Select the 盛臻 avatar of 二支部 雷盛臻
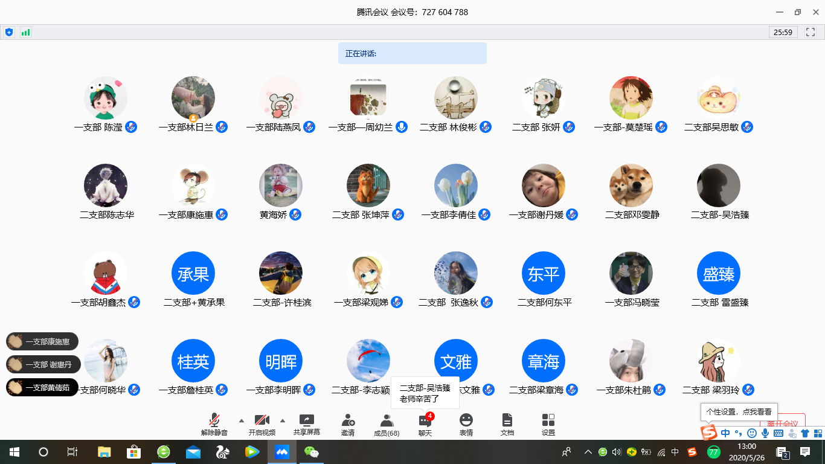825x464 pixels. [x=719, y=274]
